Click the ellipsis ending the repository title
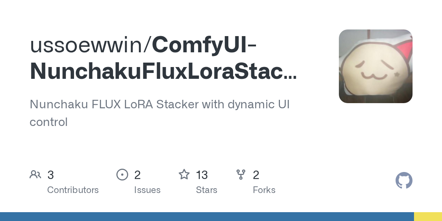This screenshot has height=221, width=442. pos(291,77)
